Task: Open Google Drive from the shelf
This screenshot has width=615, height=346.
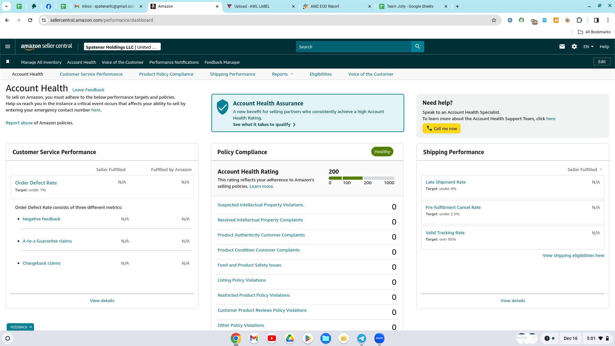Action: (x=290, y=338)
